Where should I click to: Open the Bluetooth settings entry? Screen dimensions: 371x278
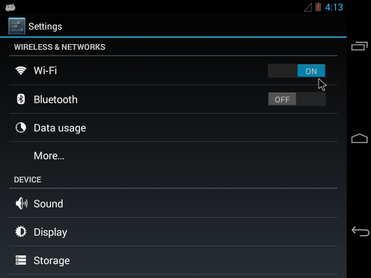pos(56,99)
